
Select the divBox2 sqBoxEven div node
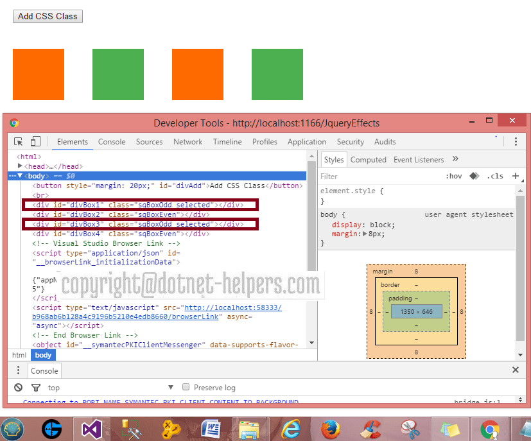(121, 214)
